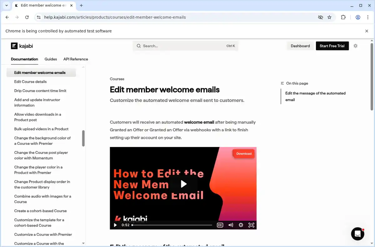Image resolution: width=375 pixels, height=247 pixels.
Task: Click the search magnifier icon
Action: tap(139, 46)
